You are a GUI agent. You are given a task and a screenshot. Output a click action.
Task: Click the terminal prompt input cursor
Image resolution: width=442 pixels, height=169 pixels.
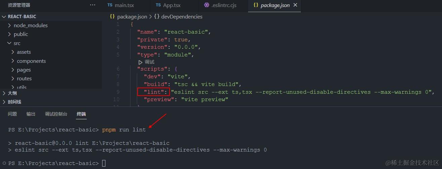104,163
